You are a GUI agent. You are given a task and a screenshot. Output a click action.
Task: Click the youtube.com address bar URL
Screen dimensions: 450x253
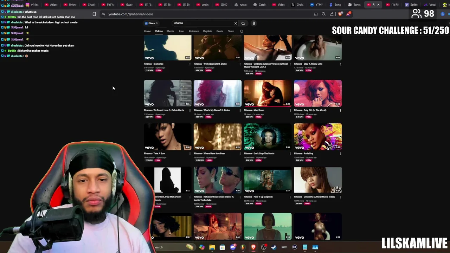pos(131,14)
